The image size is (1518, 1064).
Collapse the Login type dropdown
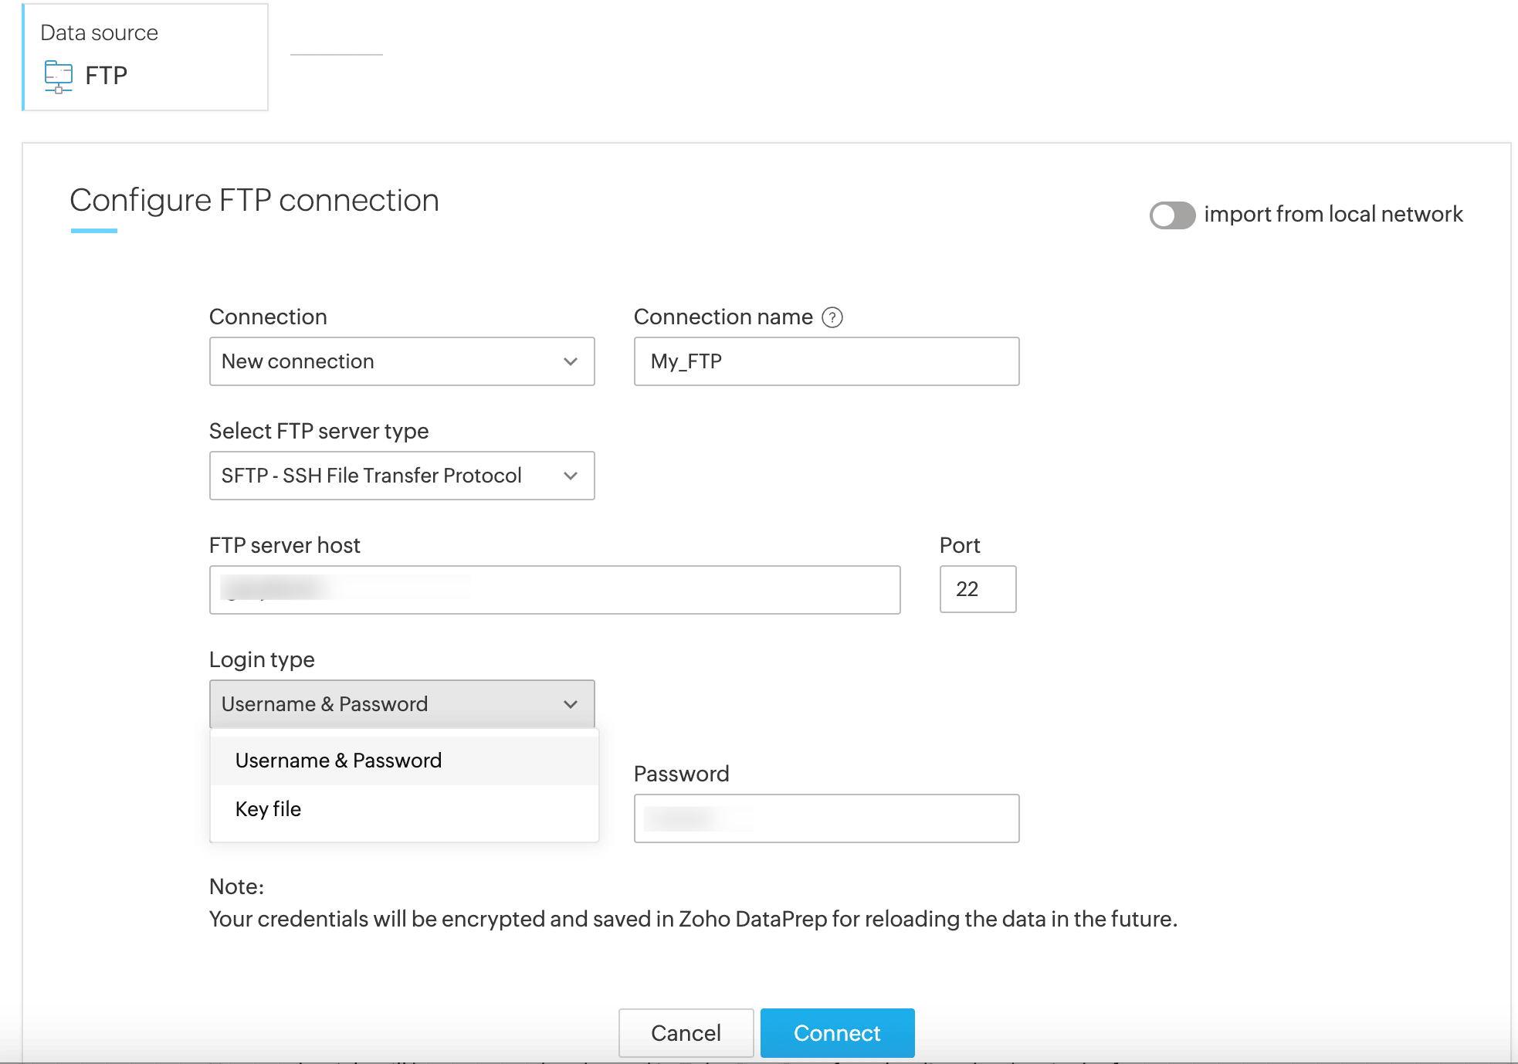click(x=402, y=704)
